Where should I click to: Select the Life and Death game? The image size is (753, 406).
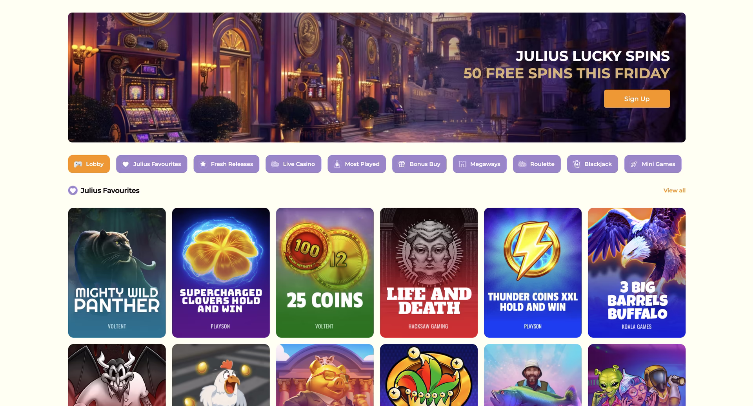pos(429,273)
